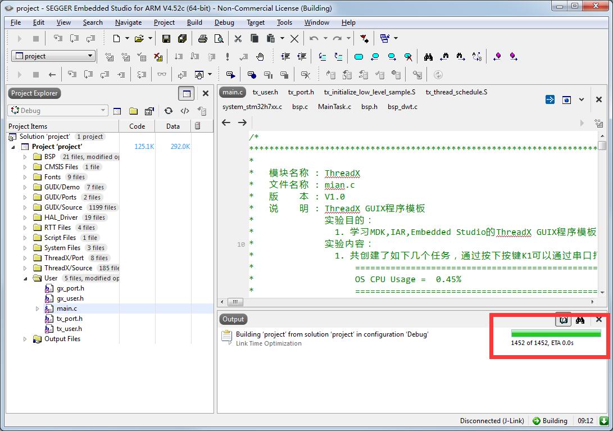Switch to the MainTask.c tab
The height and width of the screenshot is (431, 613).
click(x=334, y=106)
